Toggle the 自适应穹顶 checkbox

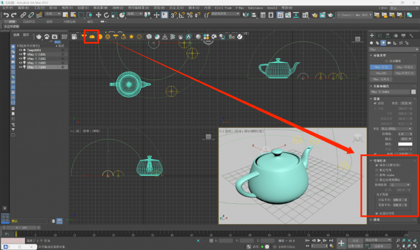click(377, 214)
